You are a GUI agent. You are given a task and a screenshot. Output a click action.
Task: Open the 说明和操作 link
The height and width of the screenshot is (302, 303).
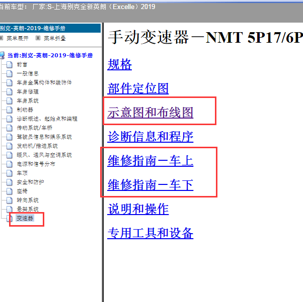pos(138,209)
